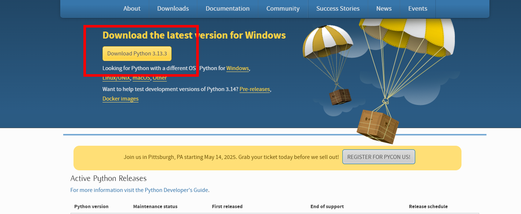This screenshot has height=214, width=521.
Task: Open the Pre-releases link
Action: click(x=255, y=89)
